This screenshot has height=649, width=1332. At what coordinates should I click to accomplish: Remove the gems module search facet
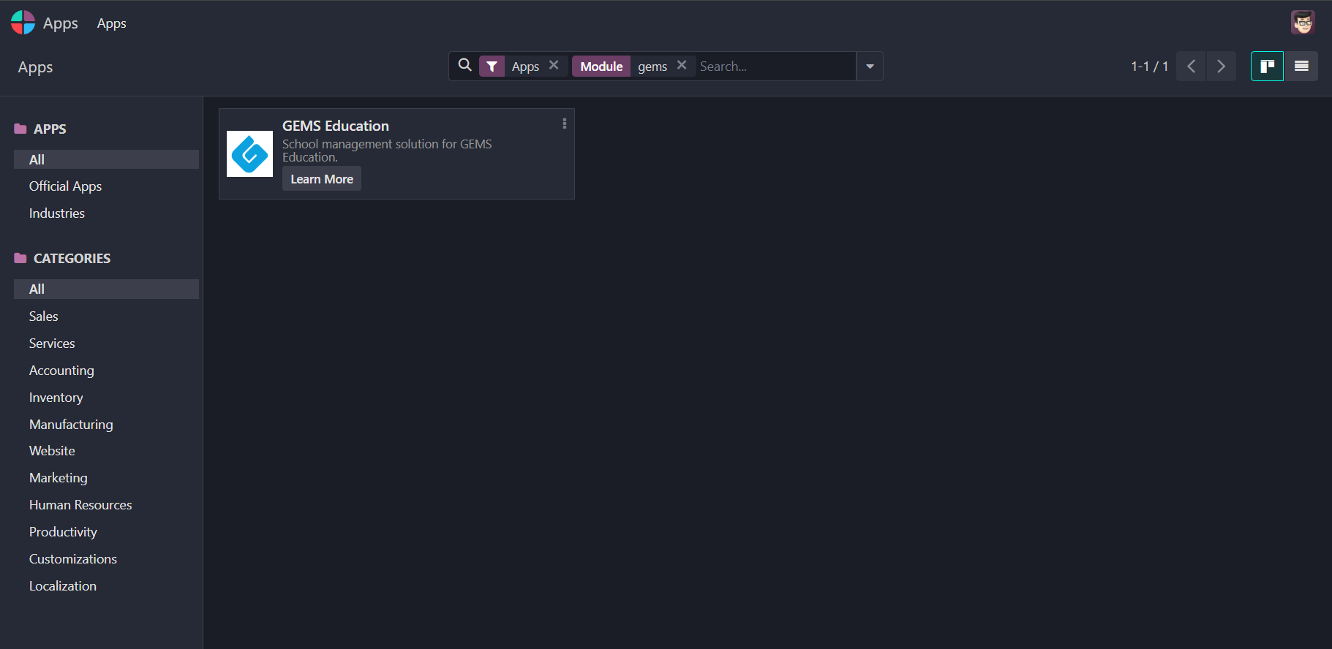click(682, 66)
